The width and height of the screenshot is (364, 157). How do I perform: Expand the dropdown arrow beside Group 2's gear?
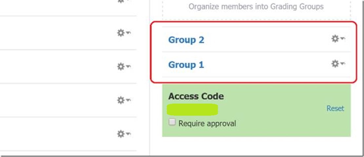pos(342,39)
